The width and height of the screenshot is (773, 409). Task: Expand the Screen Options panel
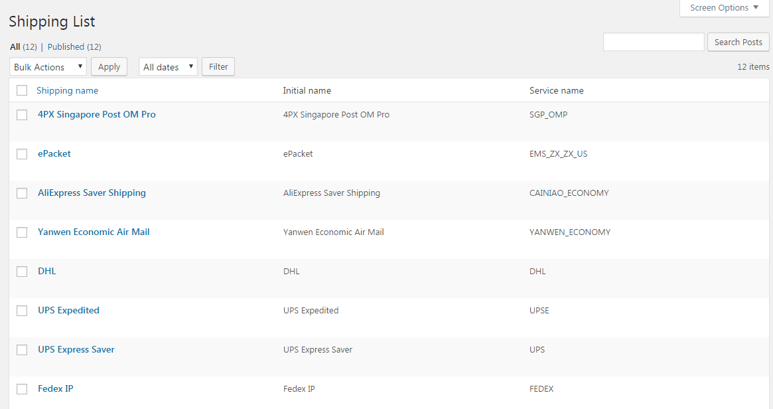pyautogui.click(x=724, y=8)
